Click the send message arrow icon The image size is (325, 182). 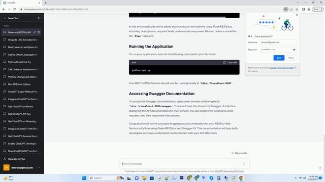coord(244,164)
